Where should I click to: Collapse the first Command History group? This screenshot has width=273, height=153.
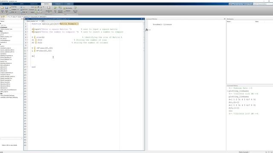[x=227, y=91]
